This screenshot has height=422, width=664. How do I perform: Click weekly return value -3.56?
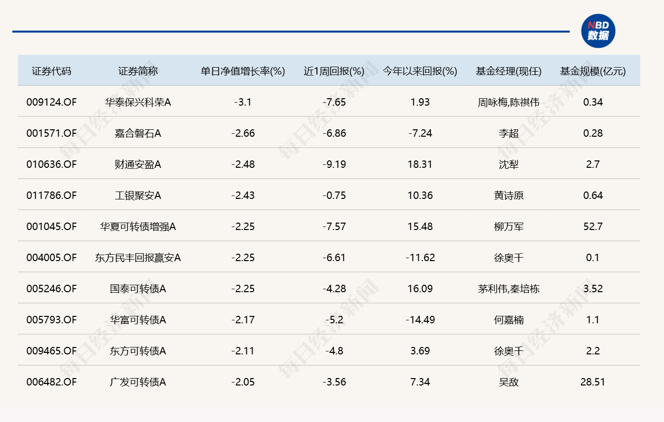pos(334,382)
